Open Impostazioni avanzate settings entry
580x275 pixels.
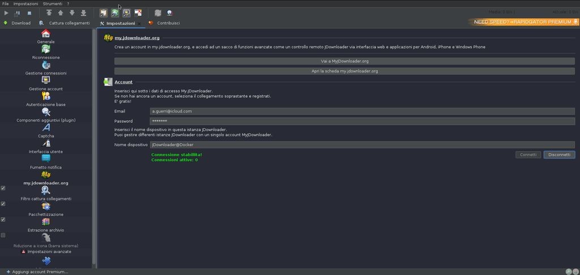[46, 252]
